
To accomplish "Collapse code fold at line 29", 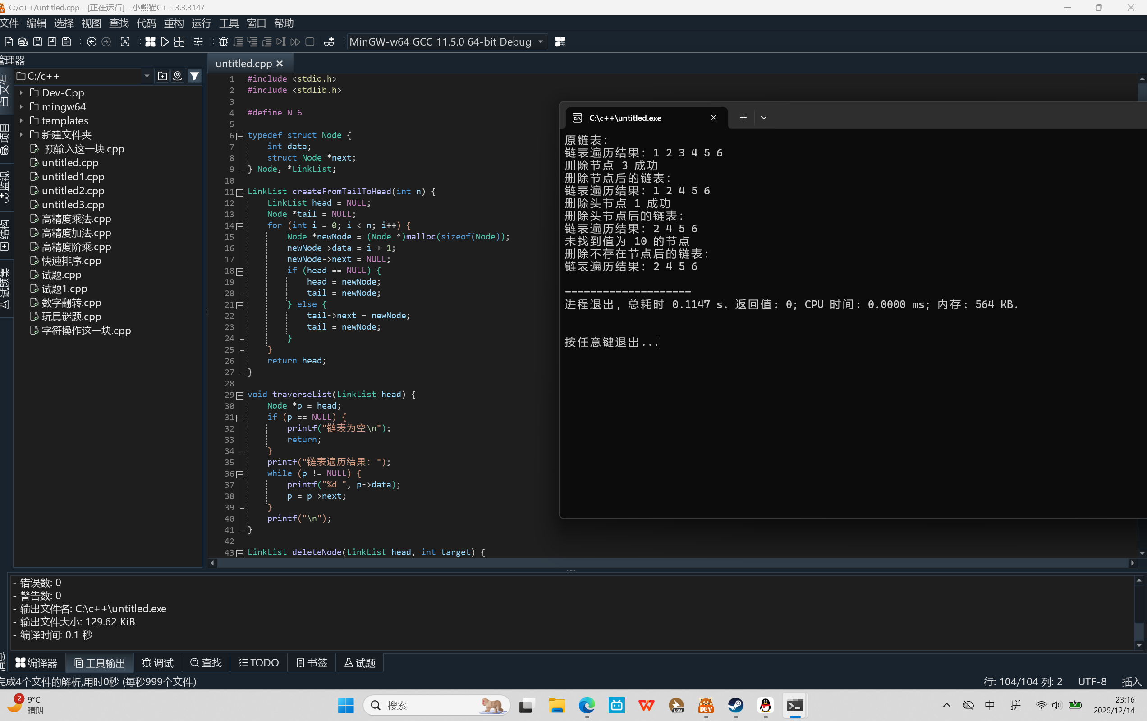I will 240,395.
